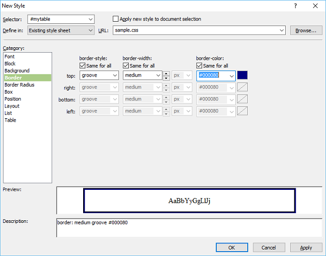Click the top border-color #000080 field
This screenshot has height=256, width=326.
pos(213,75)
